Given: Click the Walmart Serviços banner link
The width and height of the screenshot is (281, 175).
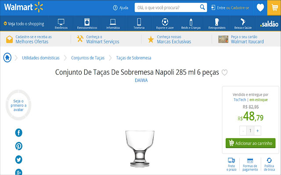Looking at the screenshot, I should (x=103, y=39).
